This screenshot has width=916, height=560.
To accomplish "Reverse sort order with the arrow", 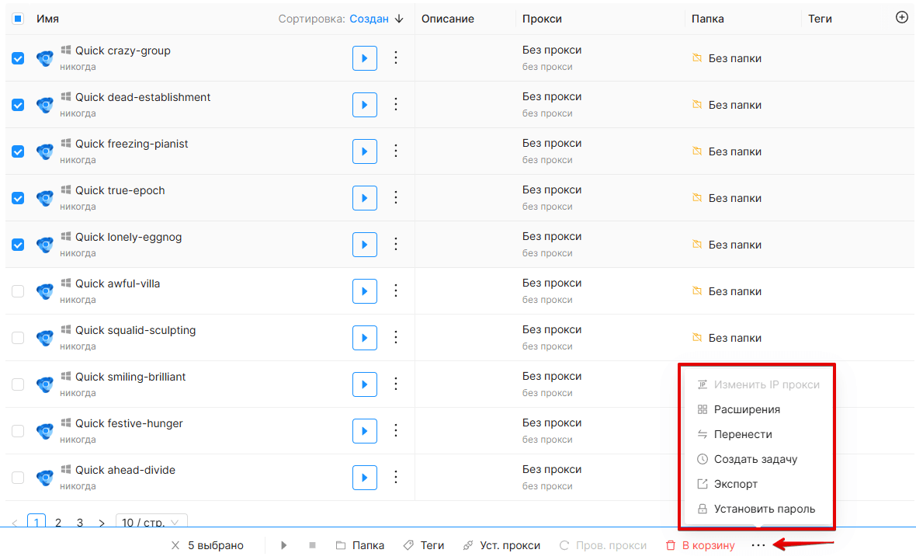I will pos(399,19).
